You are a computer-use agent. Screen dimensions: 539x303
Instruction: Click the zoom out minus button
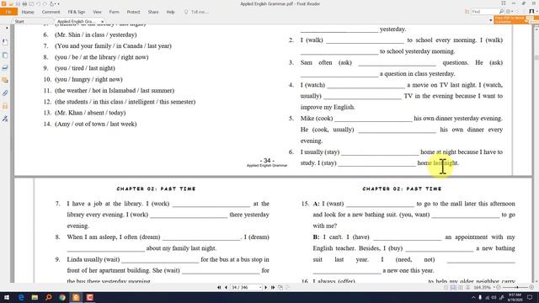click(x=499, y=287)
